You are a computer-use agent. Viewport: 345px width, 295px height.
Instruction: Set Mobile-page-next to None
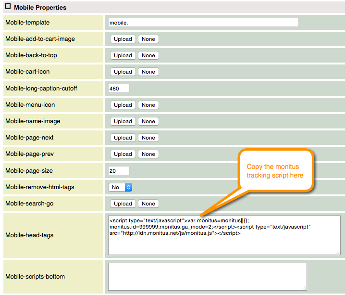pos(148,138)
